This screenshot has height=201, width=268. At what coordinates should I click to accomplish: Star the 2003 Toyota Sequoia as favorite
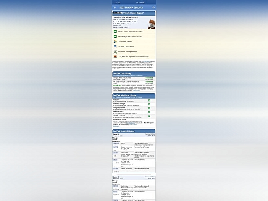tap(154, 8)
